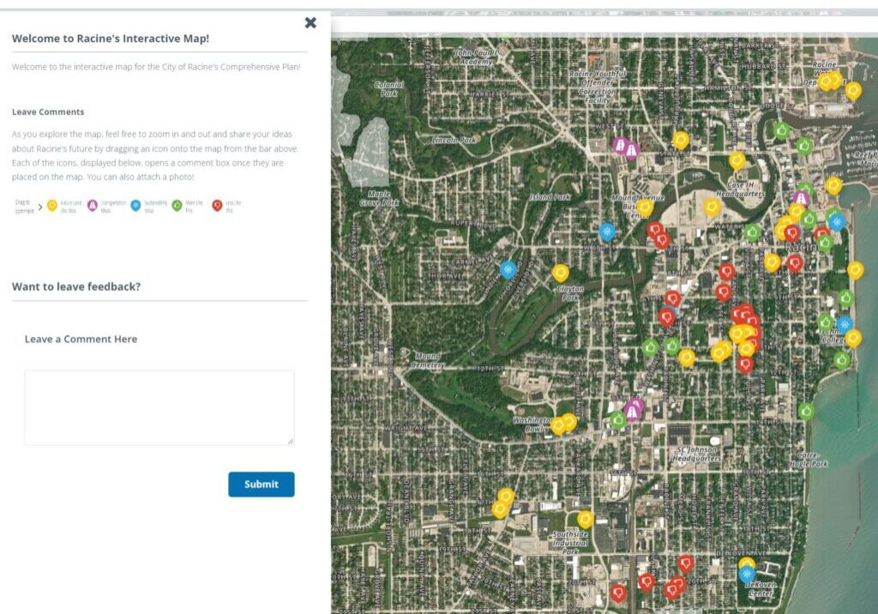Select the More Like This legend icon
The image size is (878, 614).
tap(175, 205)
